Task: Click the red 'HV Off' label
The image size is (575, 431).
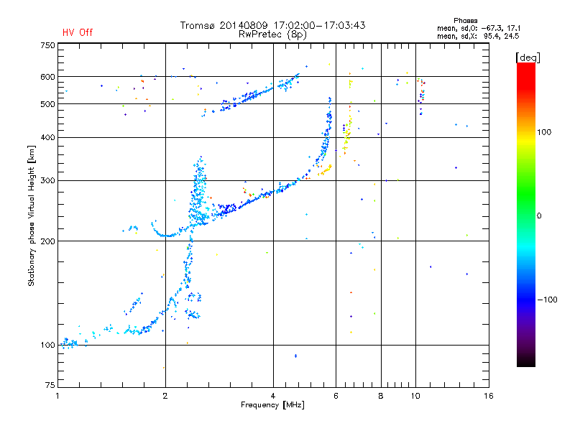Action: click(78, 32)
